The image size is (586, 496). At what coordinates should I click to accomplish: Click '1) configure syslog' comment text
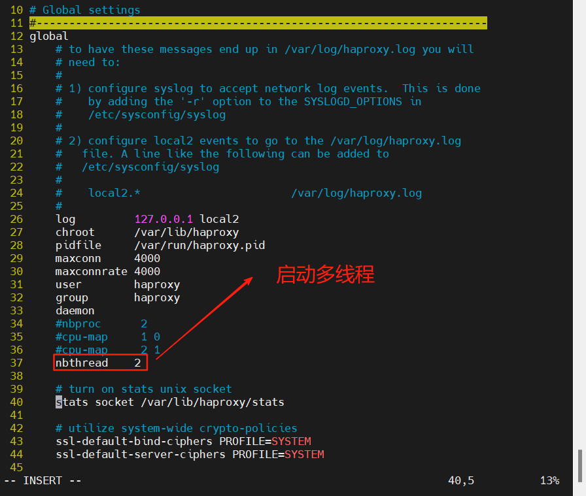click(131, 88)
